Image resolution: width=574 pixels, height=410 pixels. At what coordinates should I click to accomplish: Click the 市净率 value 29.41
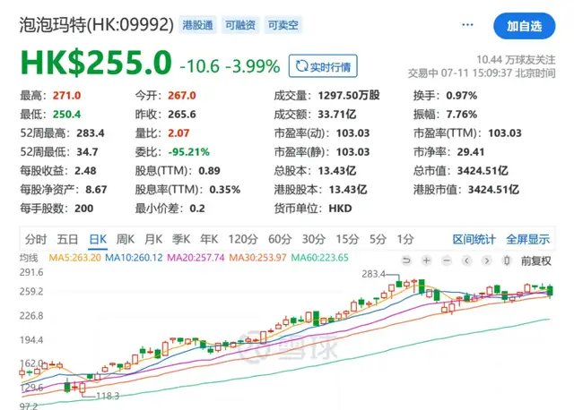(470, 152)
